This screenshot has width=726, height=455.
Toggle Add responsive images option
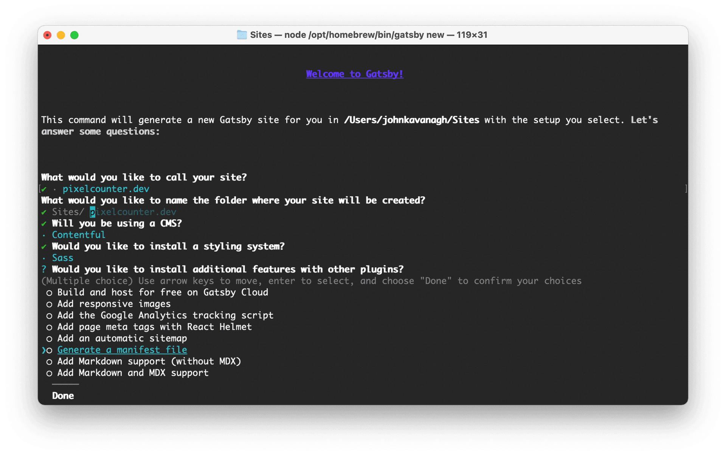tap(108, 304)
